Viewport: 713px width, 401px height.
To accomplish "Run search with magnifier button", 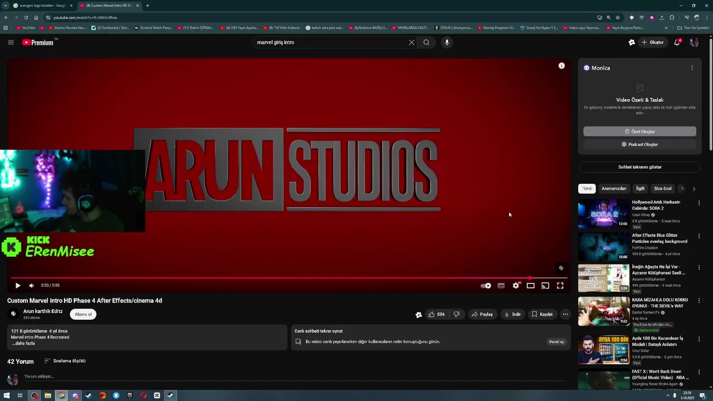I will coord(426,42).
